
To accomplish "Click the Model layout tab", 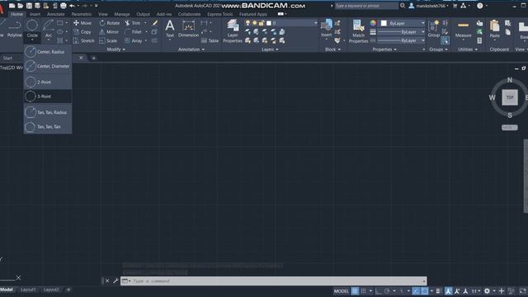I will tap(7, 290).
